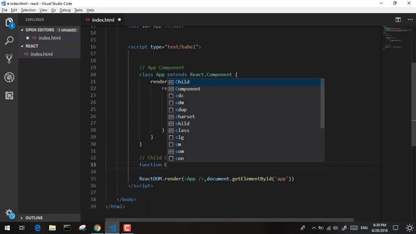Open the Debug view in activity bar
This screenshot has height=234, width=416.
pos(9,77)
